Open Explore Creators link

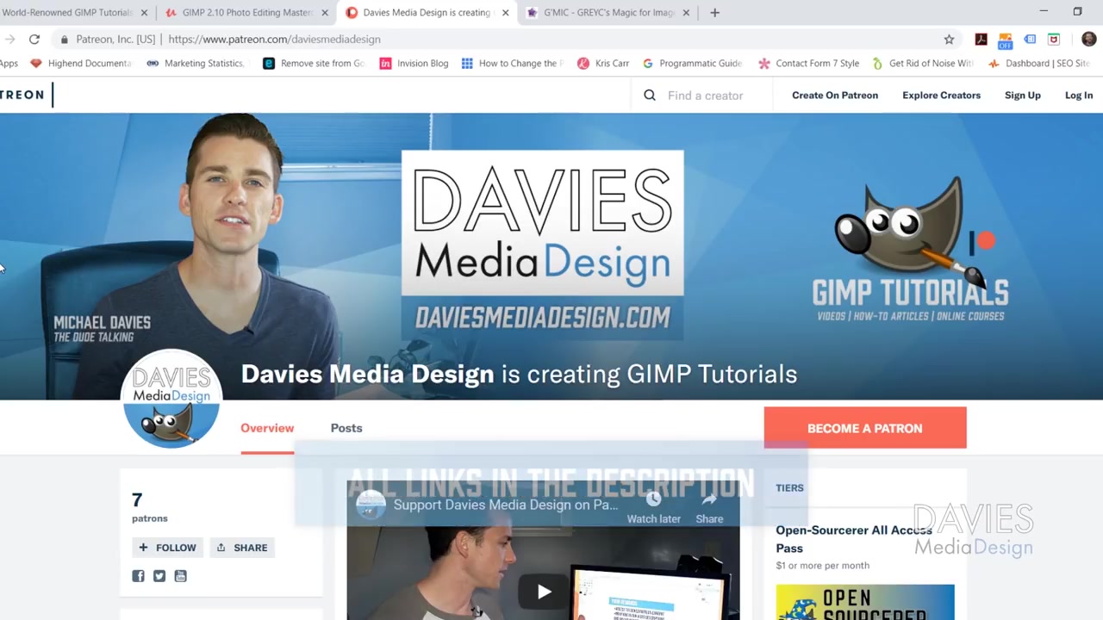click(941, 95)
